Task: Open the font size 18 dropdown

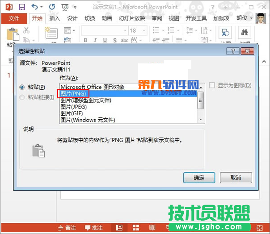Action: (144, 31)
